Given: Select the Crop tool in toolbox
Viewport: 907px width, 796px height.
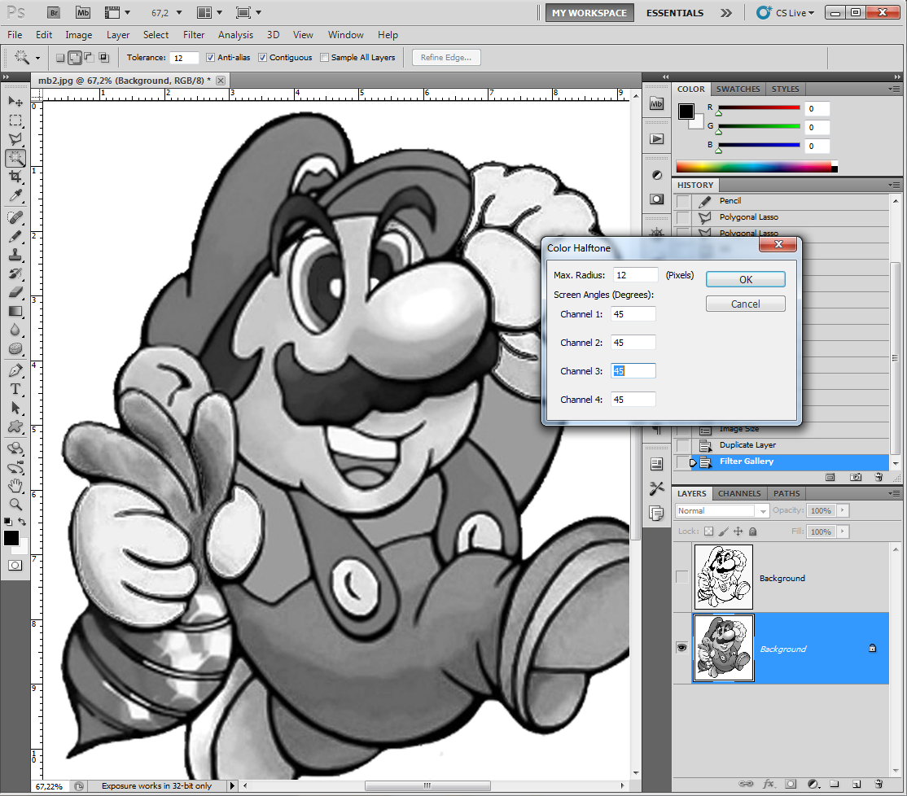Looking at the screenshot, I should tap(15, 177).
